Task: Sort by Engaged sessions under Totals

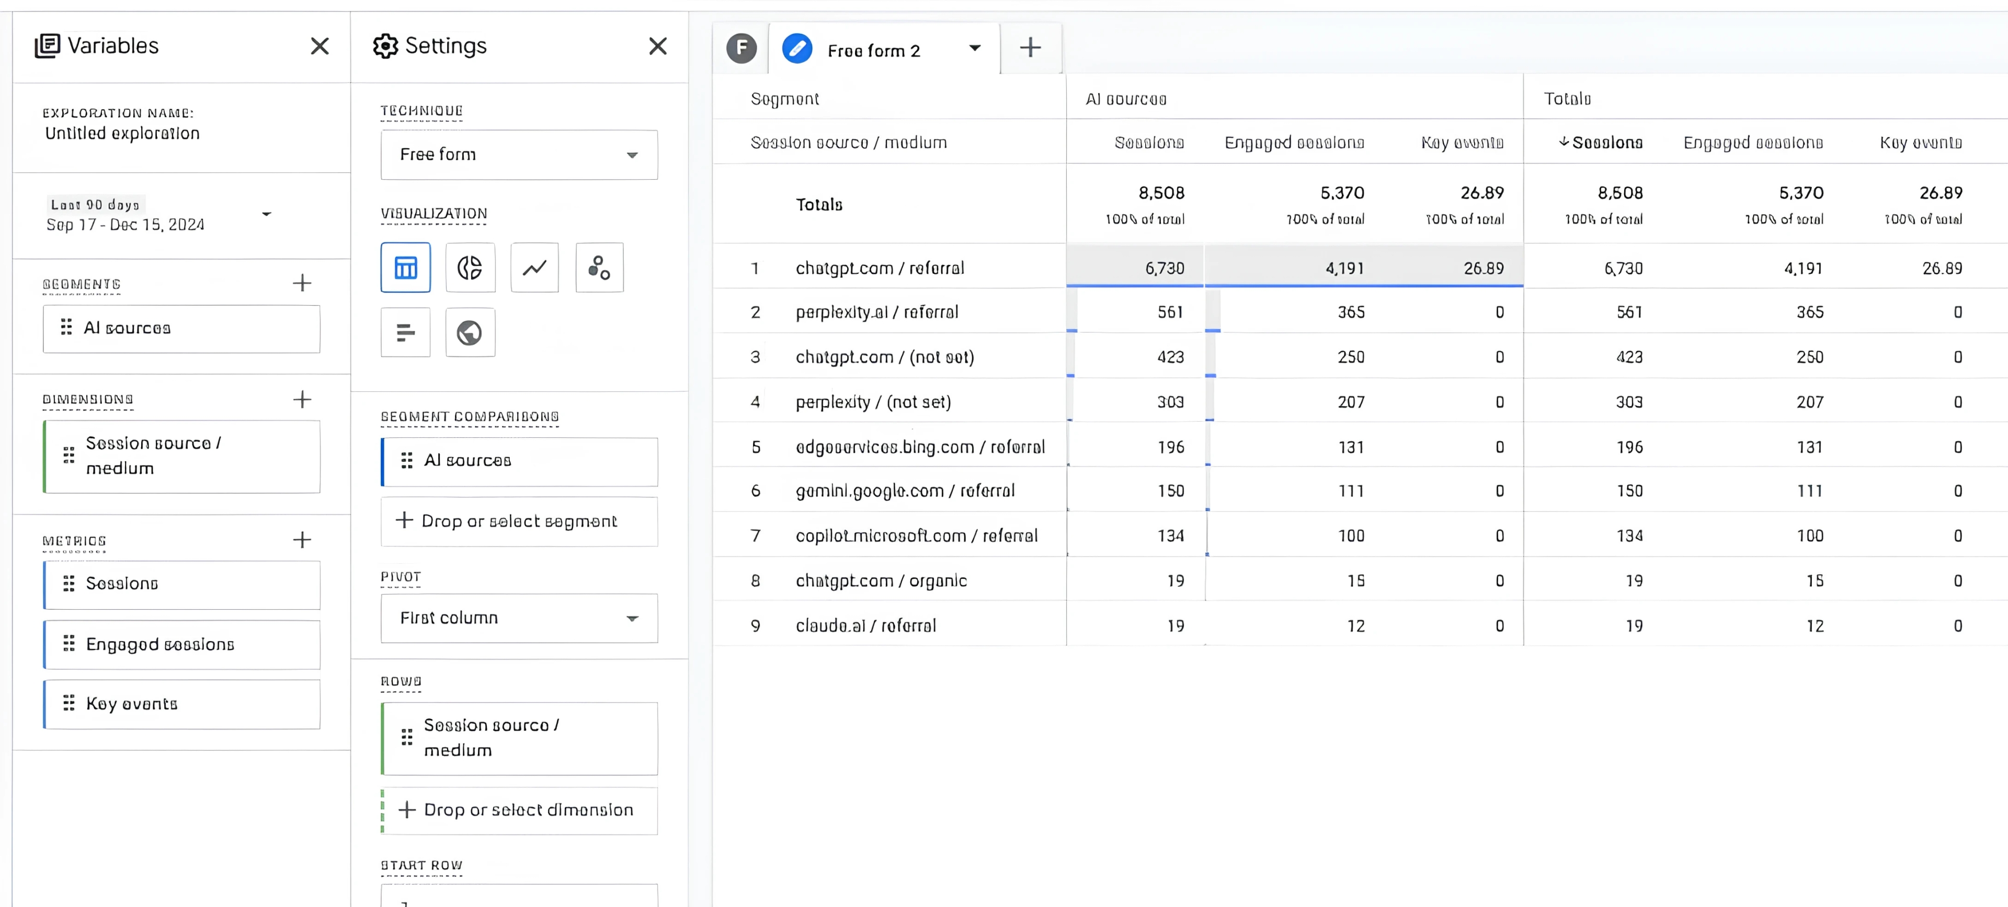Action: (1753, 143)
